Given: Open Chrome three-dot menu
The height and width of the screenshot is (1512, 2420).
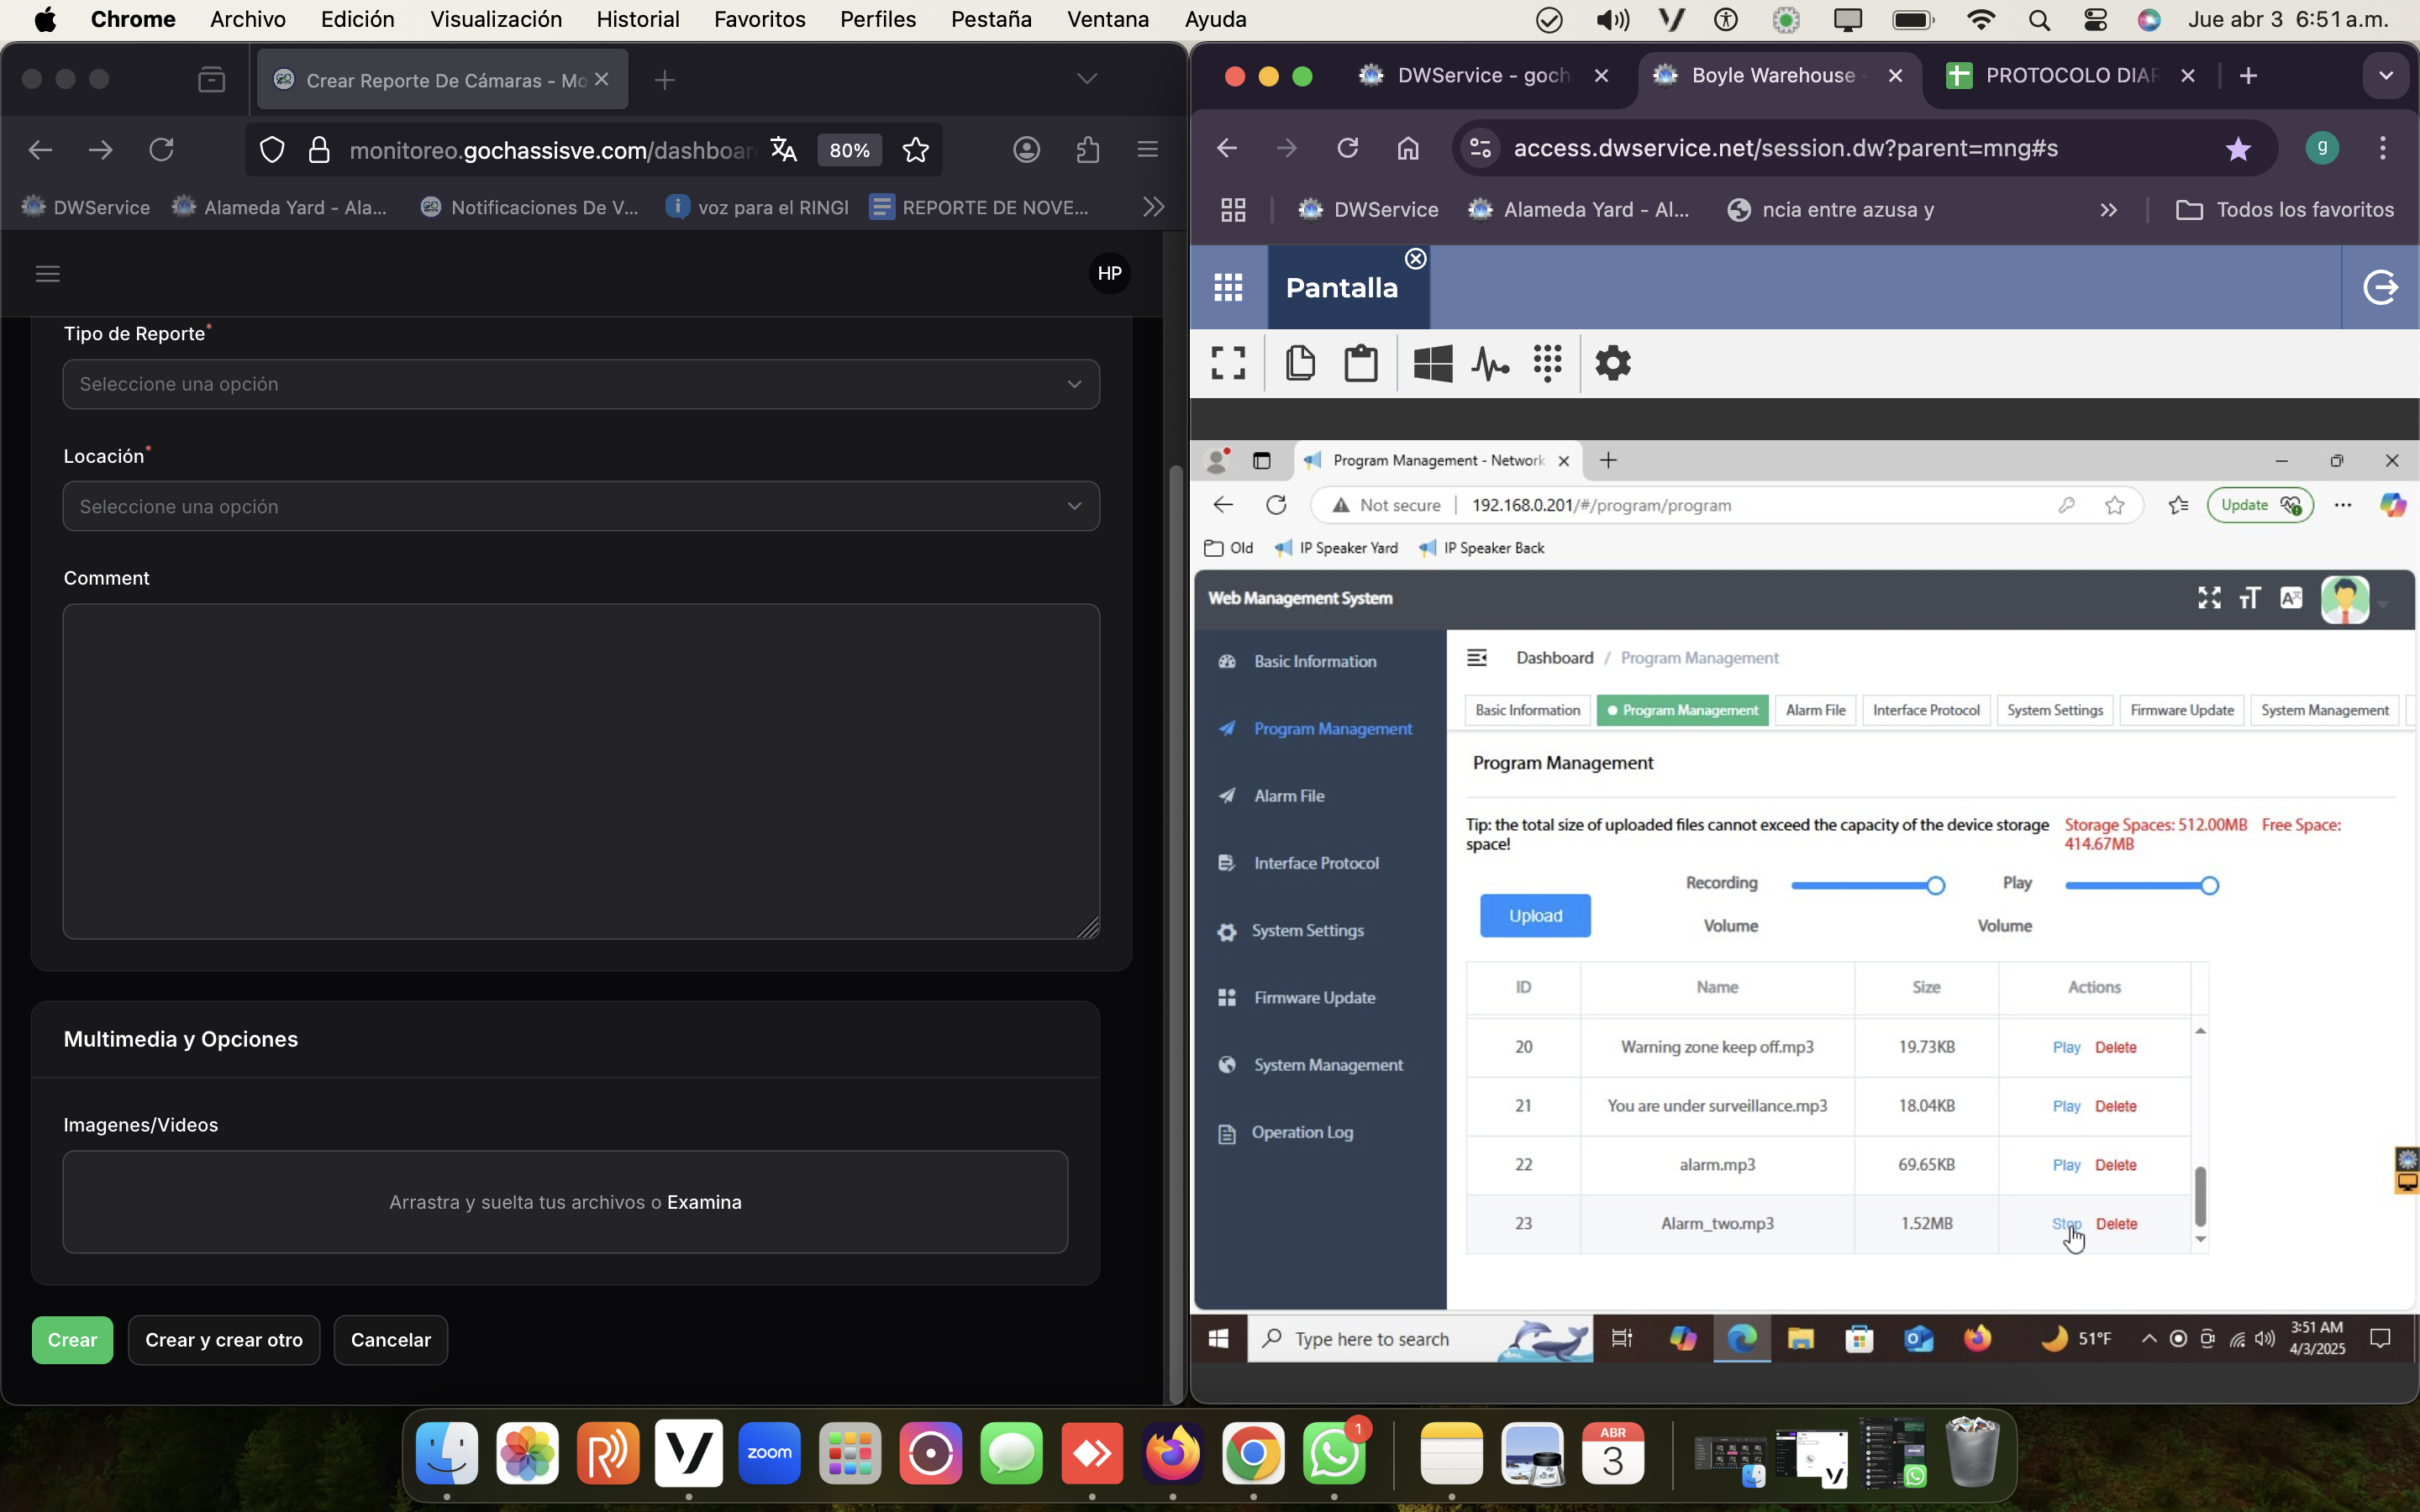Looking at the screenshot, I should point(2382,148).
